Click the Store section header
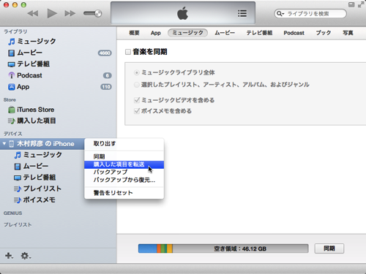Image resolution: width=366 pixels, height=274 pixels. click(x=10, y=100)
